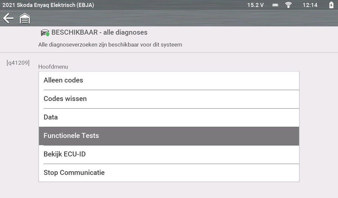This screenshot has width=338, height=198.
Task: Click the Alle diagnoseverzoeken status message
Action: [110, 45]
